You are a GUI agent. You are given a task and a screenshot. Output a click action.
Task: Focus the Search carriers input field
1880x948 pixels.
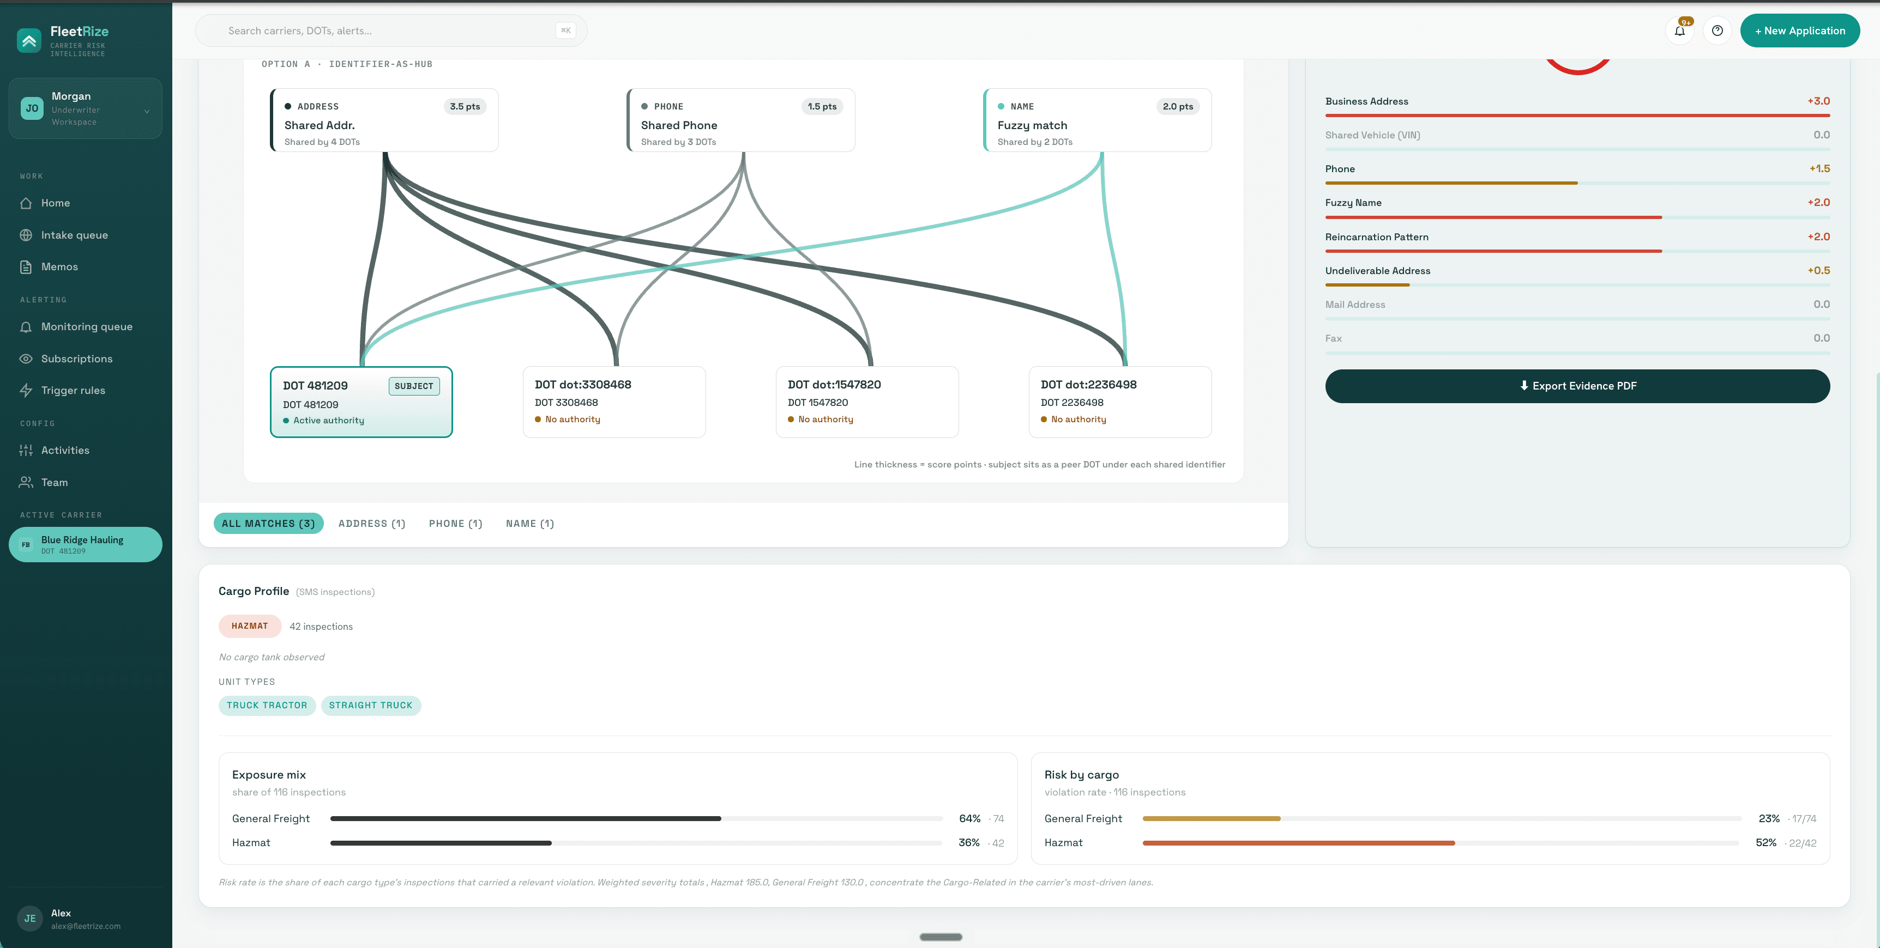[x=391, y=31]
